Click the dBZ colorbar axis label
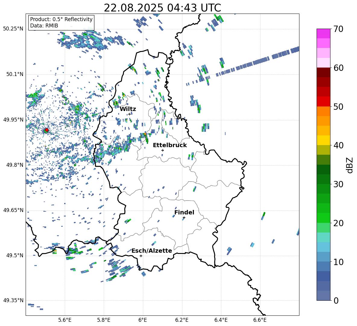Image resolution: width=357 pixels, height=326 pixels. (x=350, y=165)
